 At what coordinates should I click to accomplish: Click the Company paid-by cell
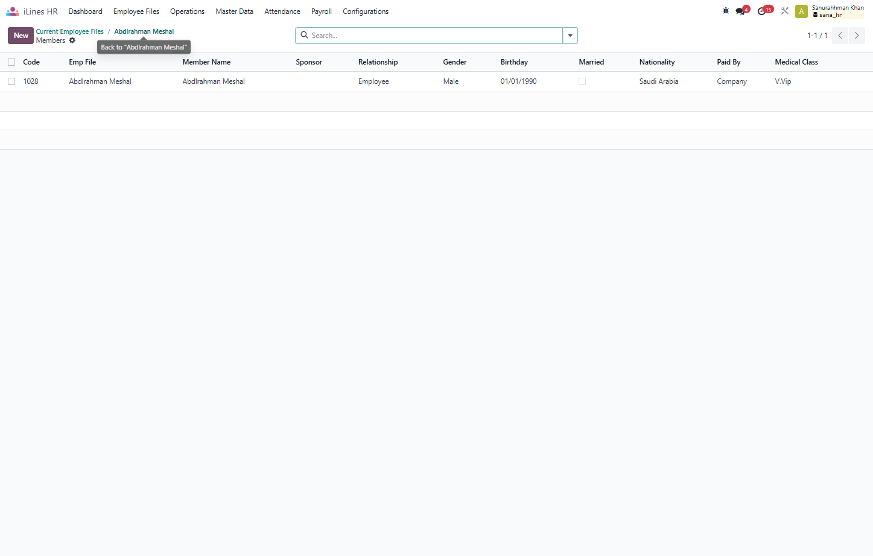[732, 81]
